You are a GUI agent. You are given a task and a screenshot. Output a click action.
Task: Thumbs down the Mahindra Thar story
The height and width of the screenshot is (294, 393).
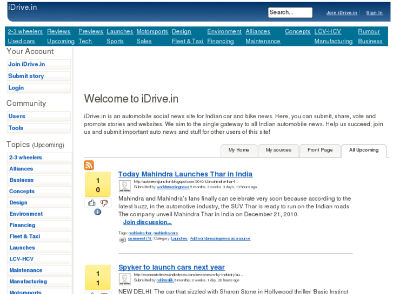click(104, 203)
